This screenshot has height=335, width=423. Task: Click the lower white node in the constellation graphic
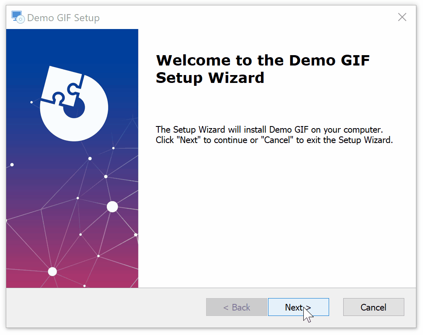52,272
